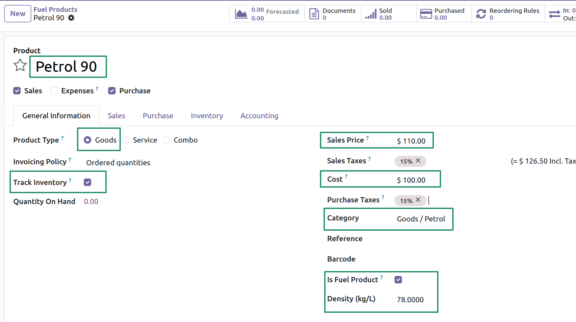
Task: Remove the 15% sales tax tag
Action: click(418, 161)
